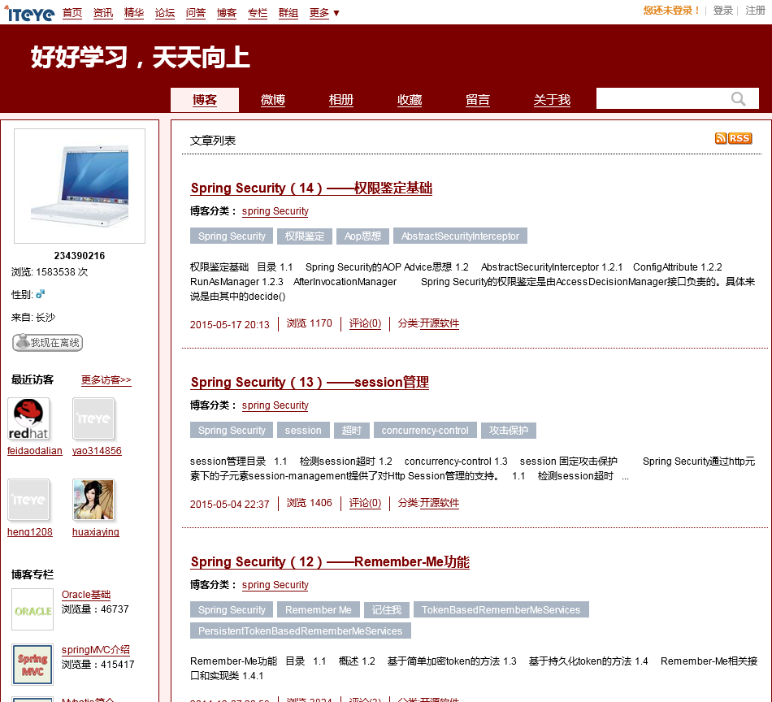Open huaxiaying's avatar image
This screenshot has height=702, width=772.
pos(93,500)
